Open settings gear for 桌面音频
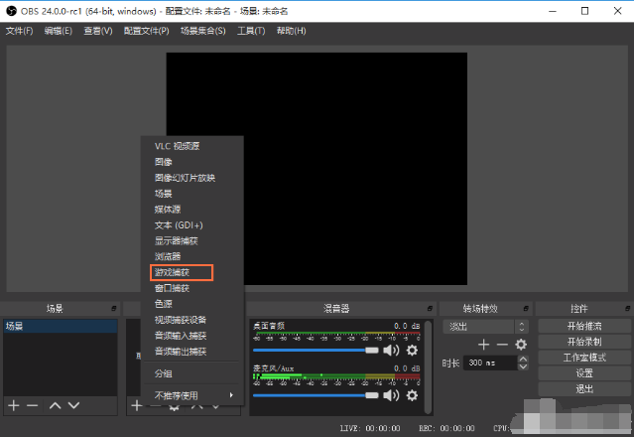 point(412,350)
